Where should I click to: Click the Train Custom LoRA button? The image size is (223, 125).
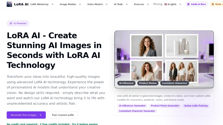tap(63, 115)
